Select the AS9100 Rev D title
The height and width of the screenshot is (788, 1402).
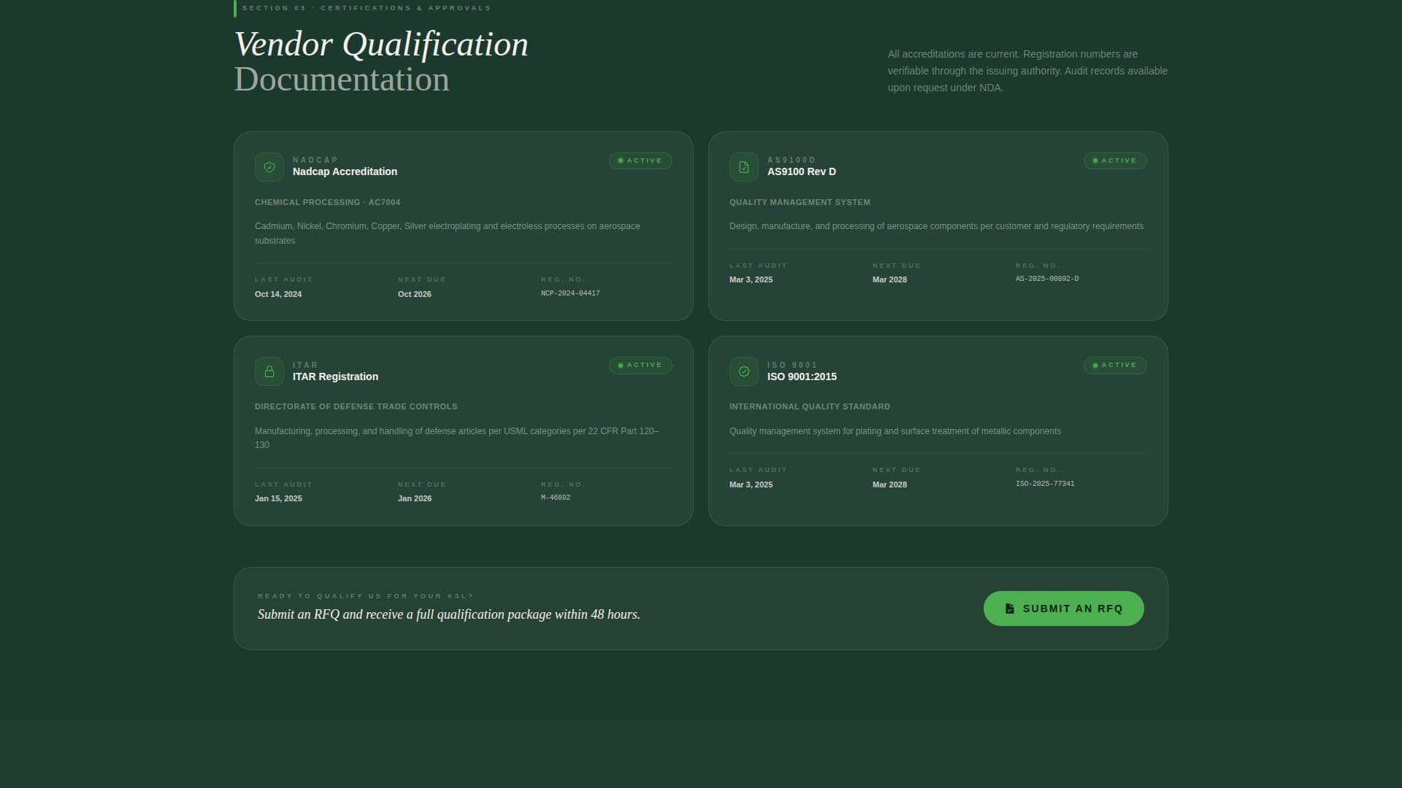(801, 171)
